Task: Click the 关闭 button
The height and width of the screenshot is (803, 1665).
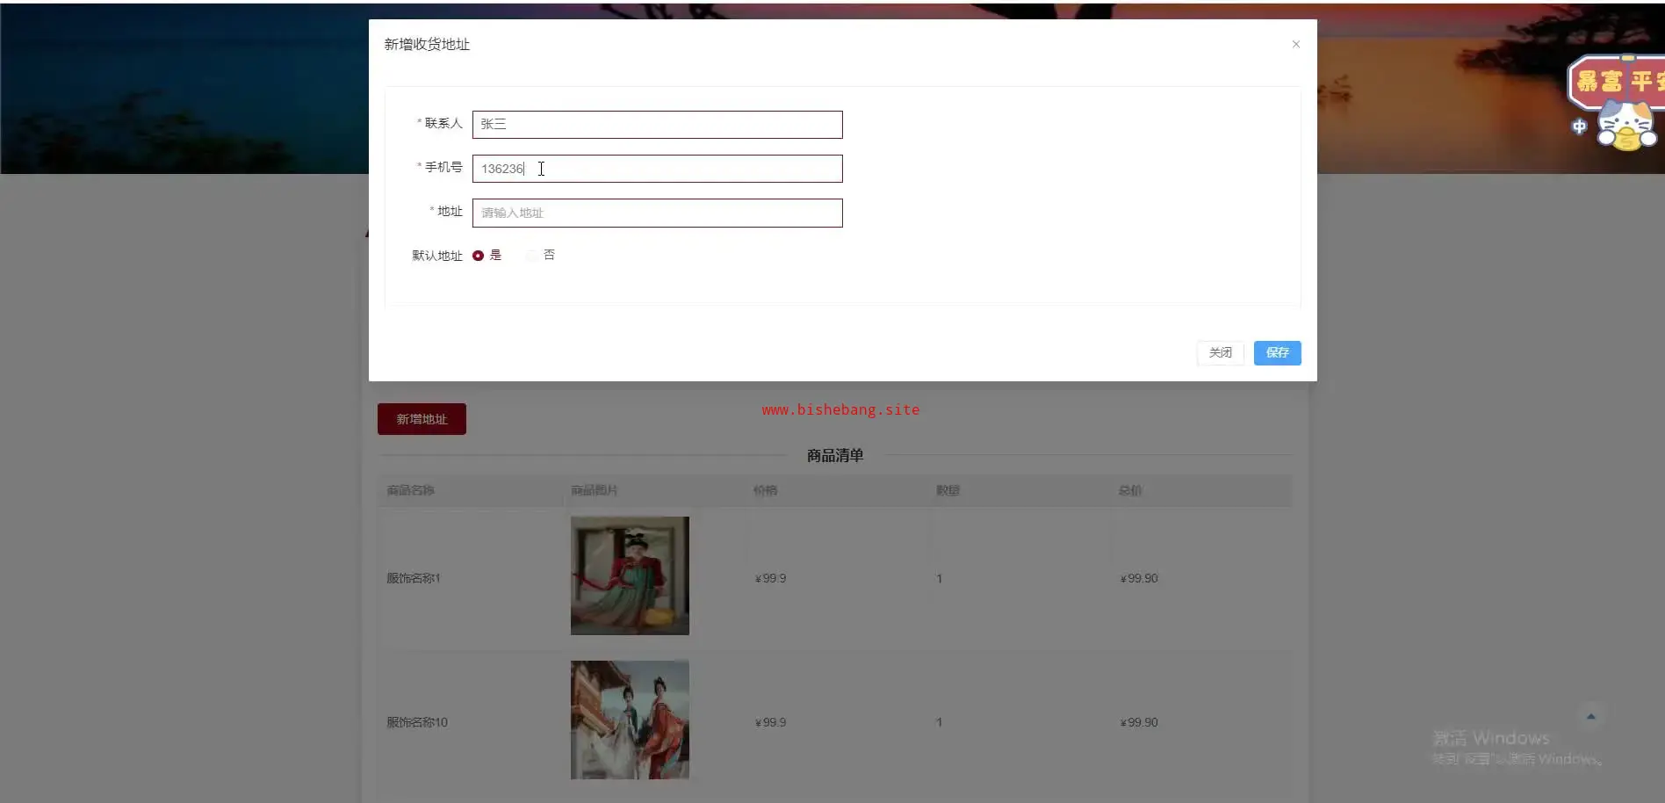Action: pyautogui.click(x=1221, y=353)
